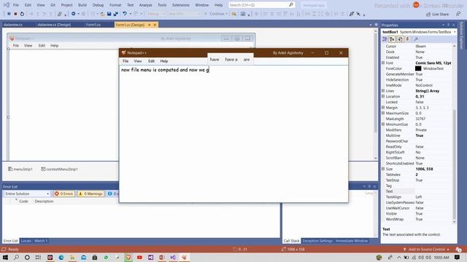Viewport: 467px width, 262px height.
Task: Expand the Lines property
Action: [x=383, y=90]
